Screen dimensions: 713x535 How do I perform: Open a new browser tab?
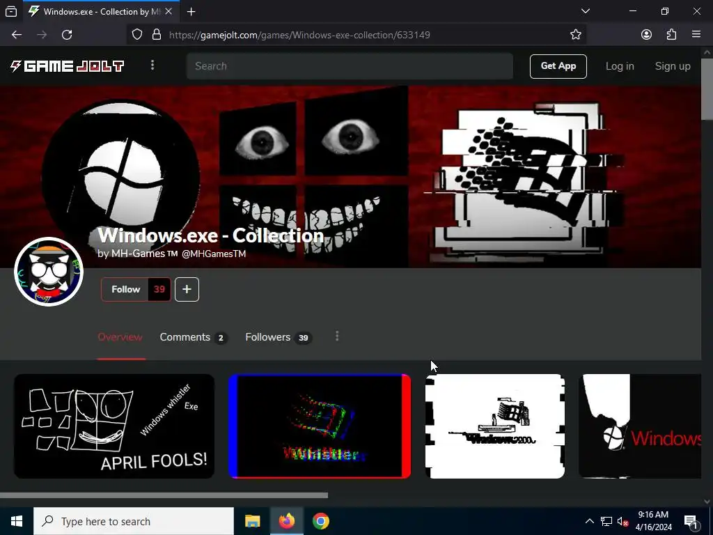[x=191, y=12]
